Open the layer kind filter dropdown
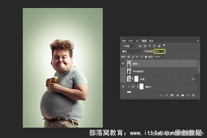 pos(129,46)
